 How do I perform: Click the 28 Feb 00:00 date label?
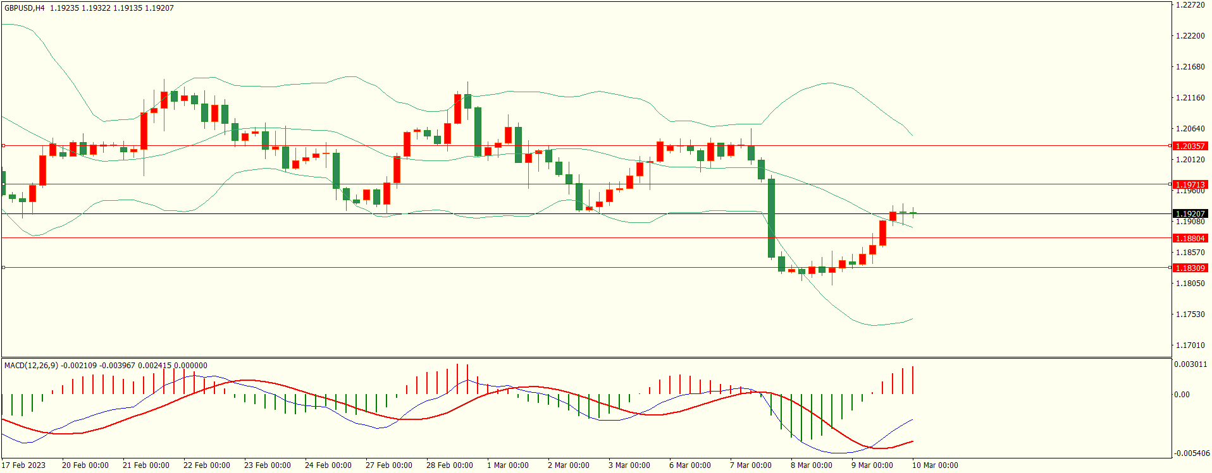coord(450,465)
